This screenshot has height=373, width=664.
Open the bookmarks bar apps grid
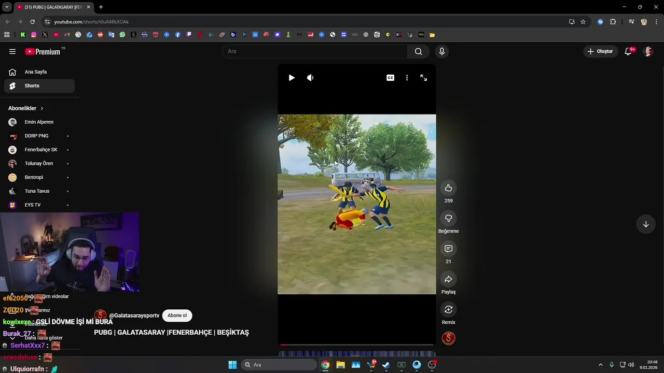[7, 35]
